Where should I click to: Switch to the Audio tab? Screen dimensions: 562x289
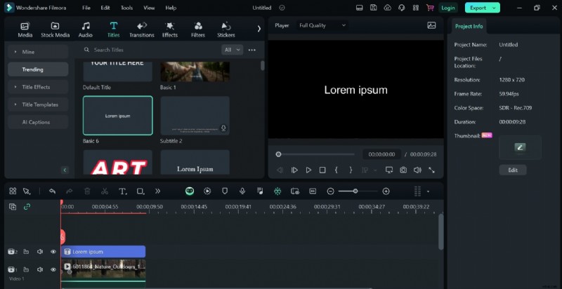[x=85, y=29]
